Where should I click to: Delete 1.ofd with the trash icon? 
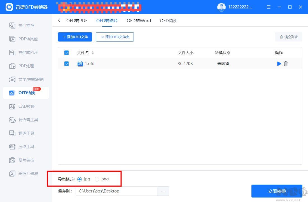286,64
